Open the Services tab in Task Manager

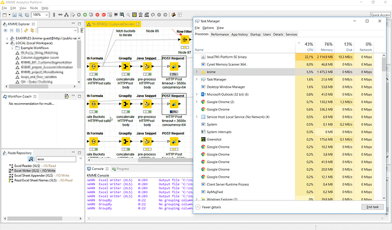coord(291,35)
